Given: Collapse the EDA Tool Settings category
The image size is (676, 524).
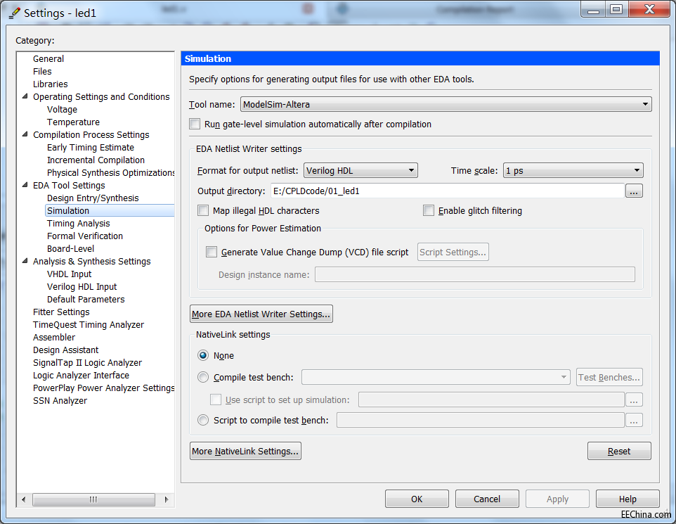Looking at the screenshot, I should [26, 186].
